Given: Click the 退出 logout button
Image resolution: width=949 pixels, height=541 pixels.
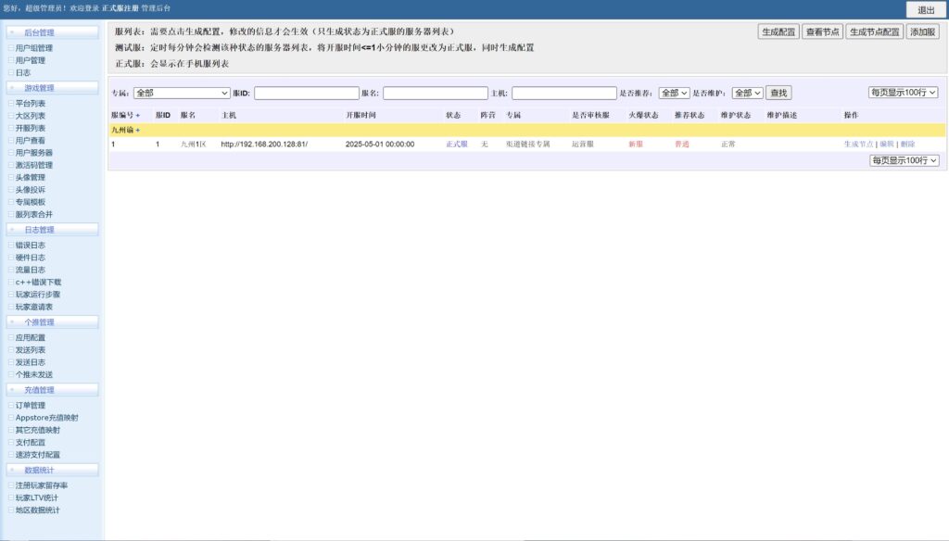Looking at the screenshot, I should tap(927, 8).
